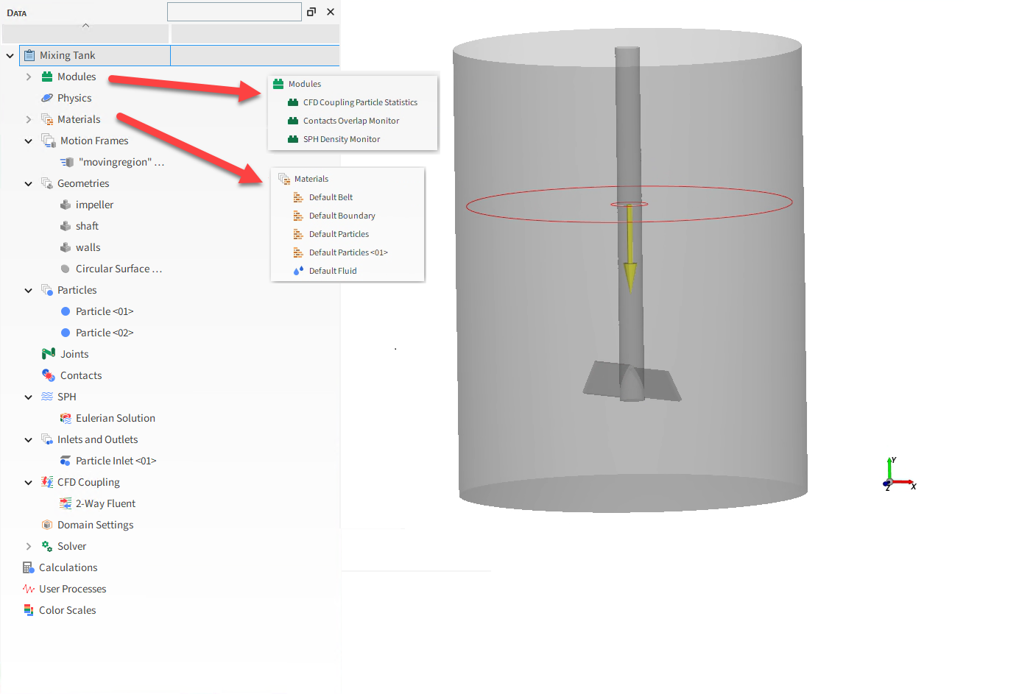Click the Geometries folder icon
1030x694 pixels.
47,183
